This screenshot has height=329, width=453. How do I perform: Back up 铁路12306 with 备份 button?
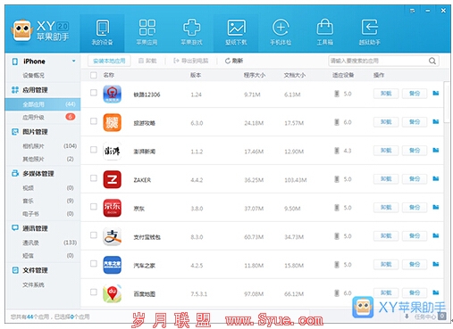point(415,94)
